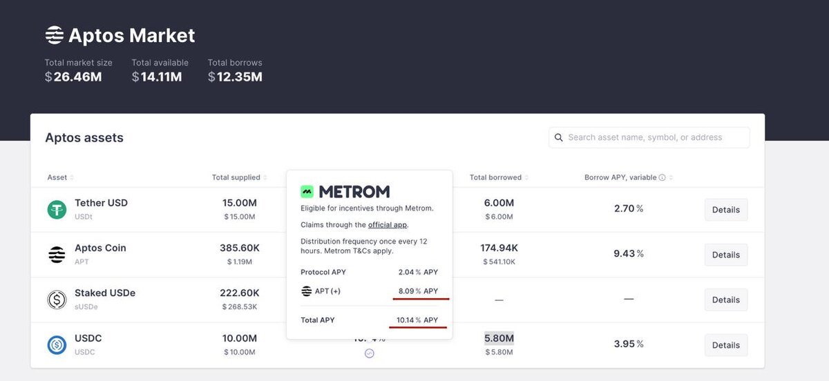Select the Tether USD asset name
Viewport: 829px width, 381px height.
point(101,203)
